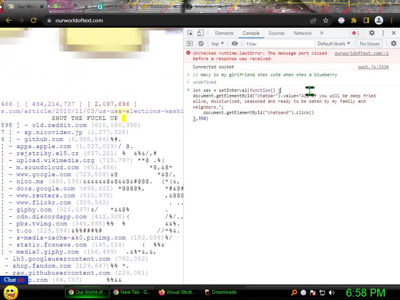This screenshot has height=300, width=400.
Task: Click the red error count badge
Action: (356, 33)
